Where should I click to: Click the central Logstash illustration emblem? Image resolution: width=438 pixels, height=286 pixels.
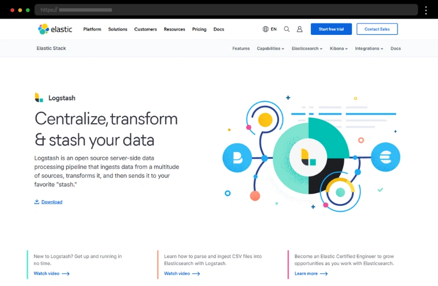coord(308,158)
